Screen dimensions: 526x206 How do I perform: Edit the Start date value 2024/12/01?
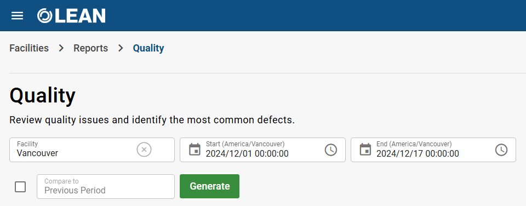tap(247, 154)
